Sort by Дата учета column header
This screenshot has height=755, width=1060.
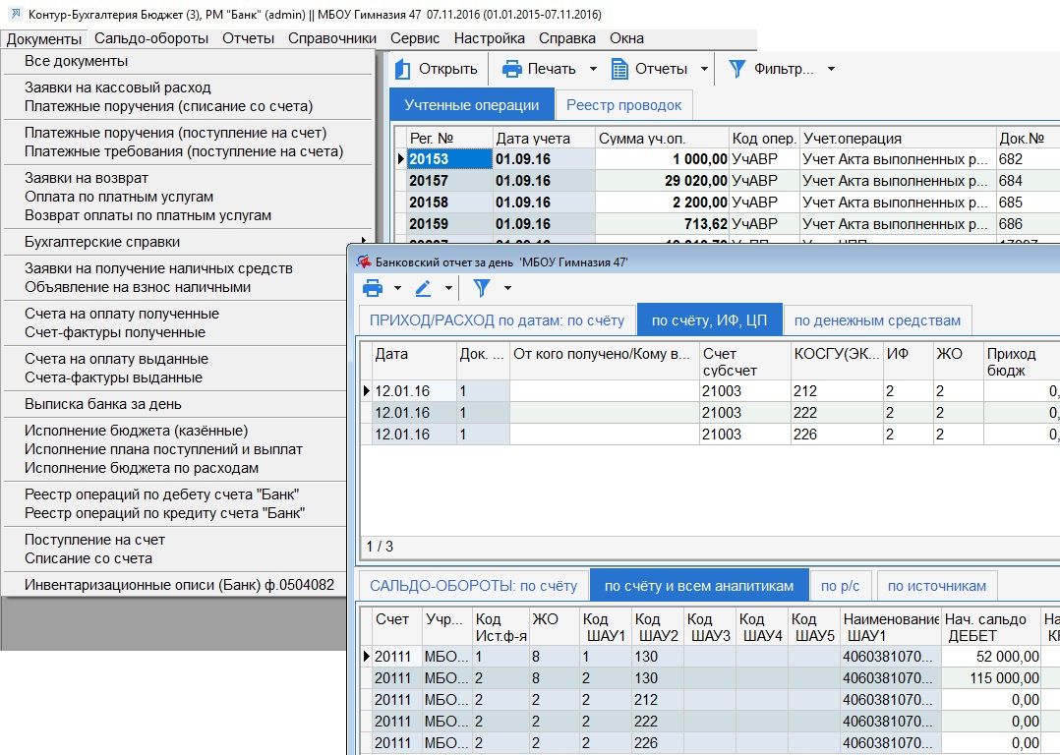click(544, 139)
